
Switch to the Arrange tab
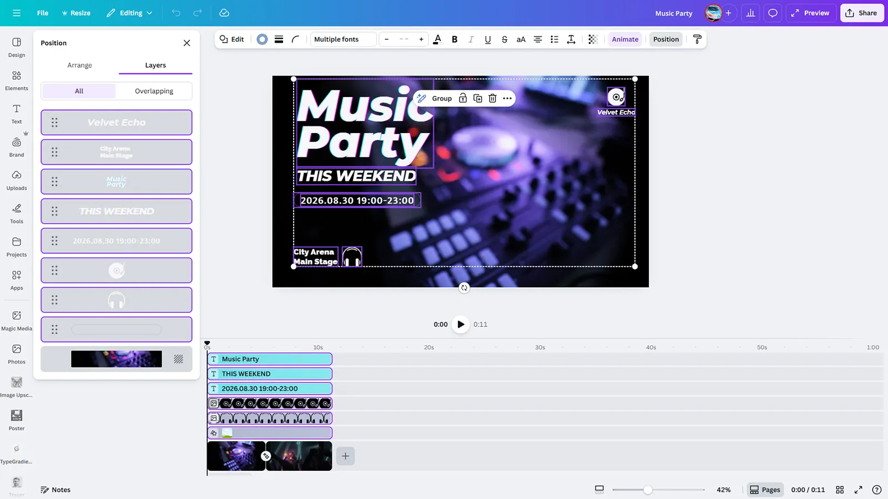click(79, 65)
